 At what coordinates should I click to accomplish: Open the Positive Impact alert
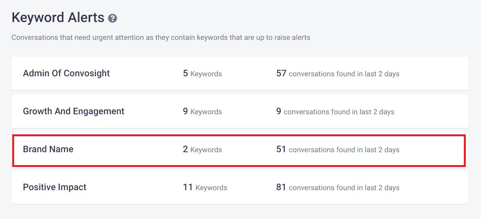click(x=55, y=187)
